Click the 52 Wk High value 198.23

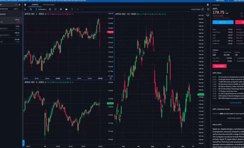pyautogui.click(x=230, y=41)
